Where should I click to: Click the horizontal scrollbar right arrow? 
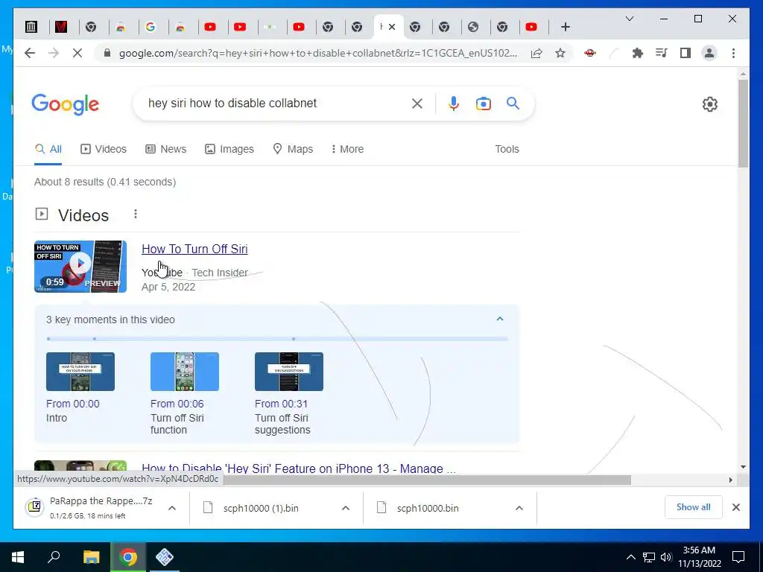pyautogui.click(x=730, y=480)
